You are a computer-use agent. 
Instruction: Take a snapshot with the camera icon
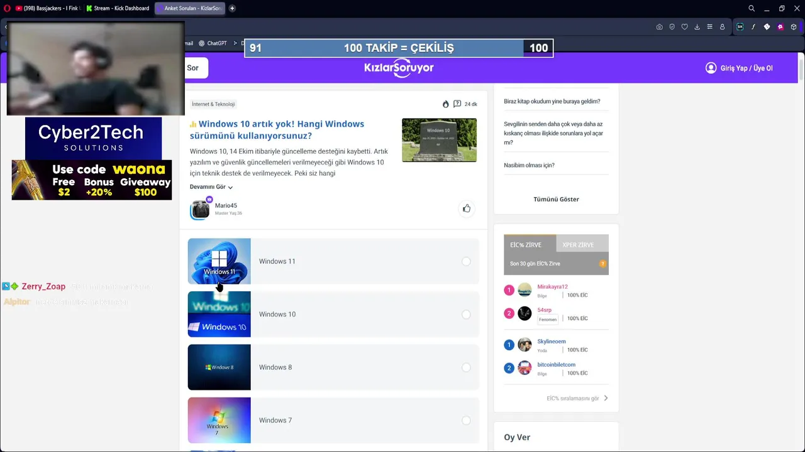pyautogui.click(x=659, y=27)
